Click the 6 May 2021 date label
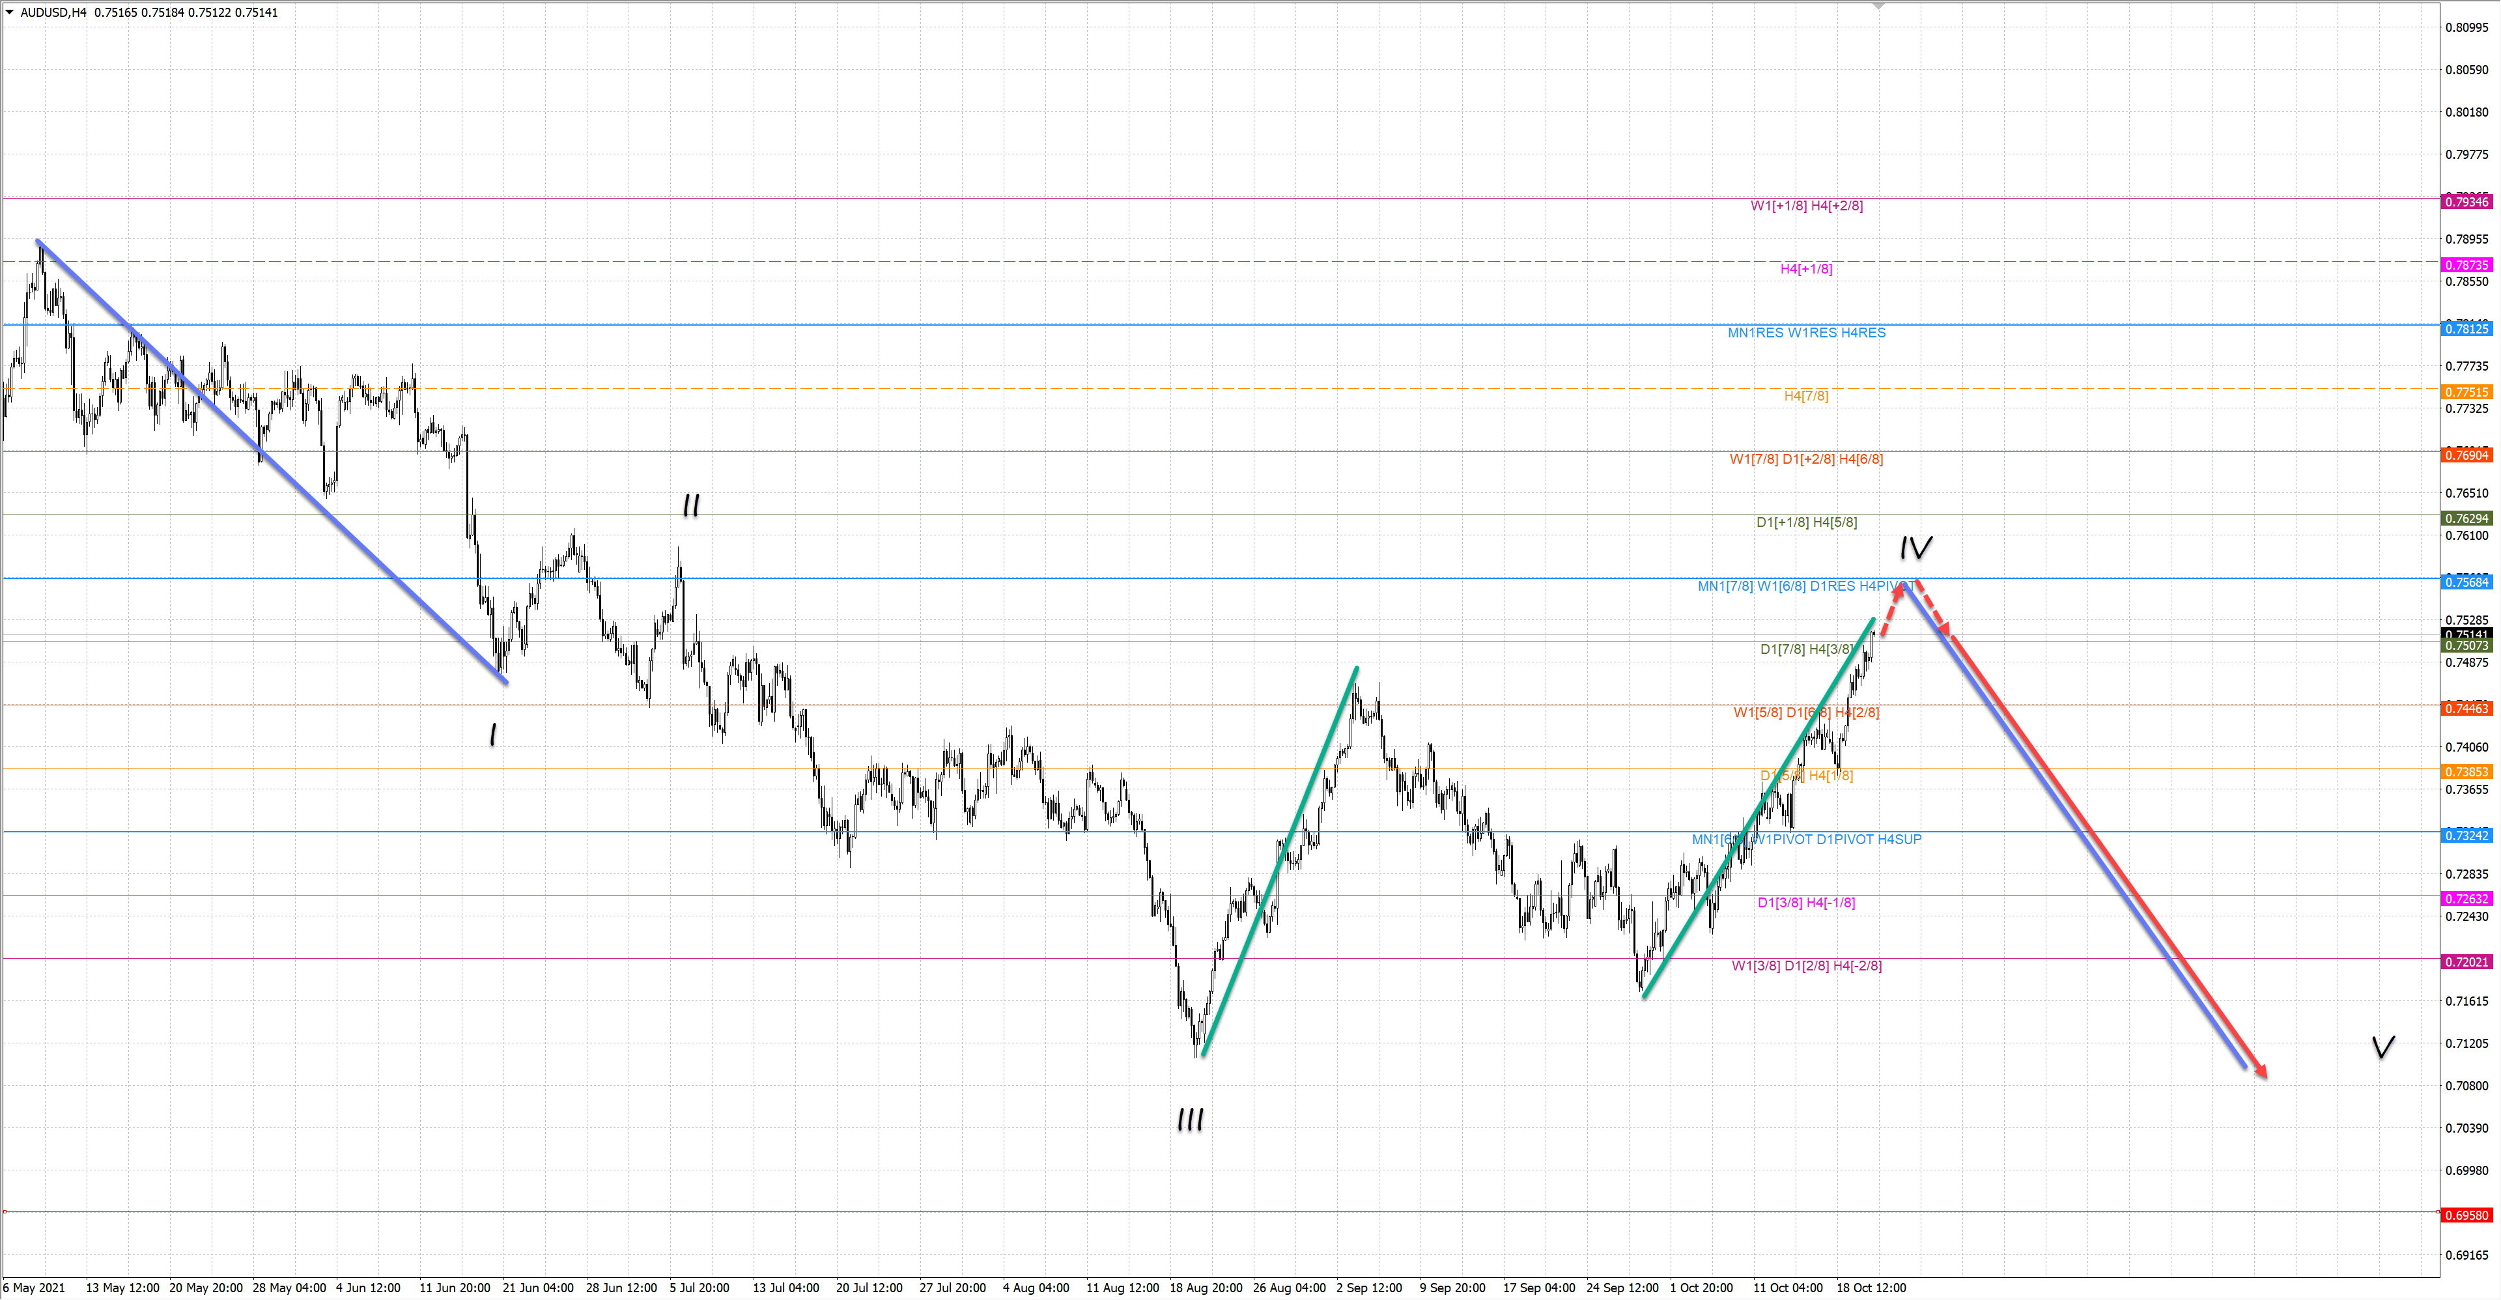 tap(34, 1288)
